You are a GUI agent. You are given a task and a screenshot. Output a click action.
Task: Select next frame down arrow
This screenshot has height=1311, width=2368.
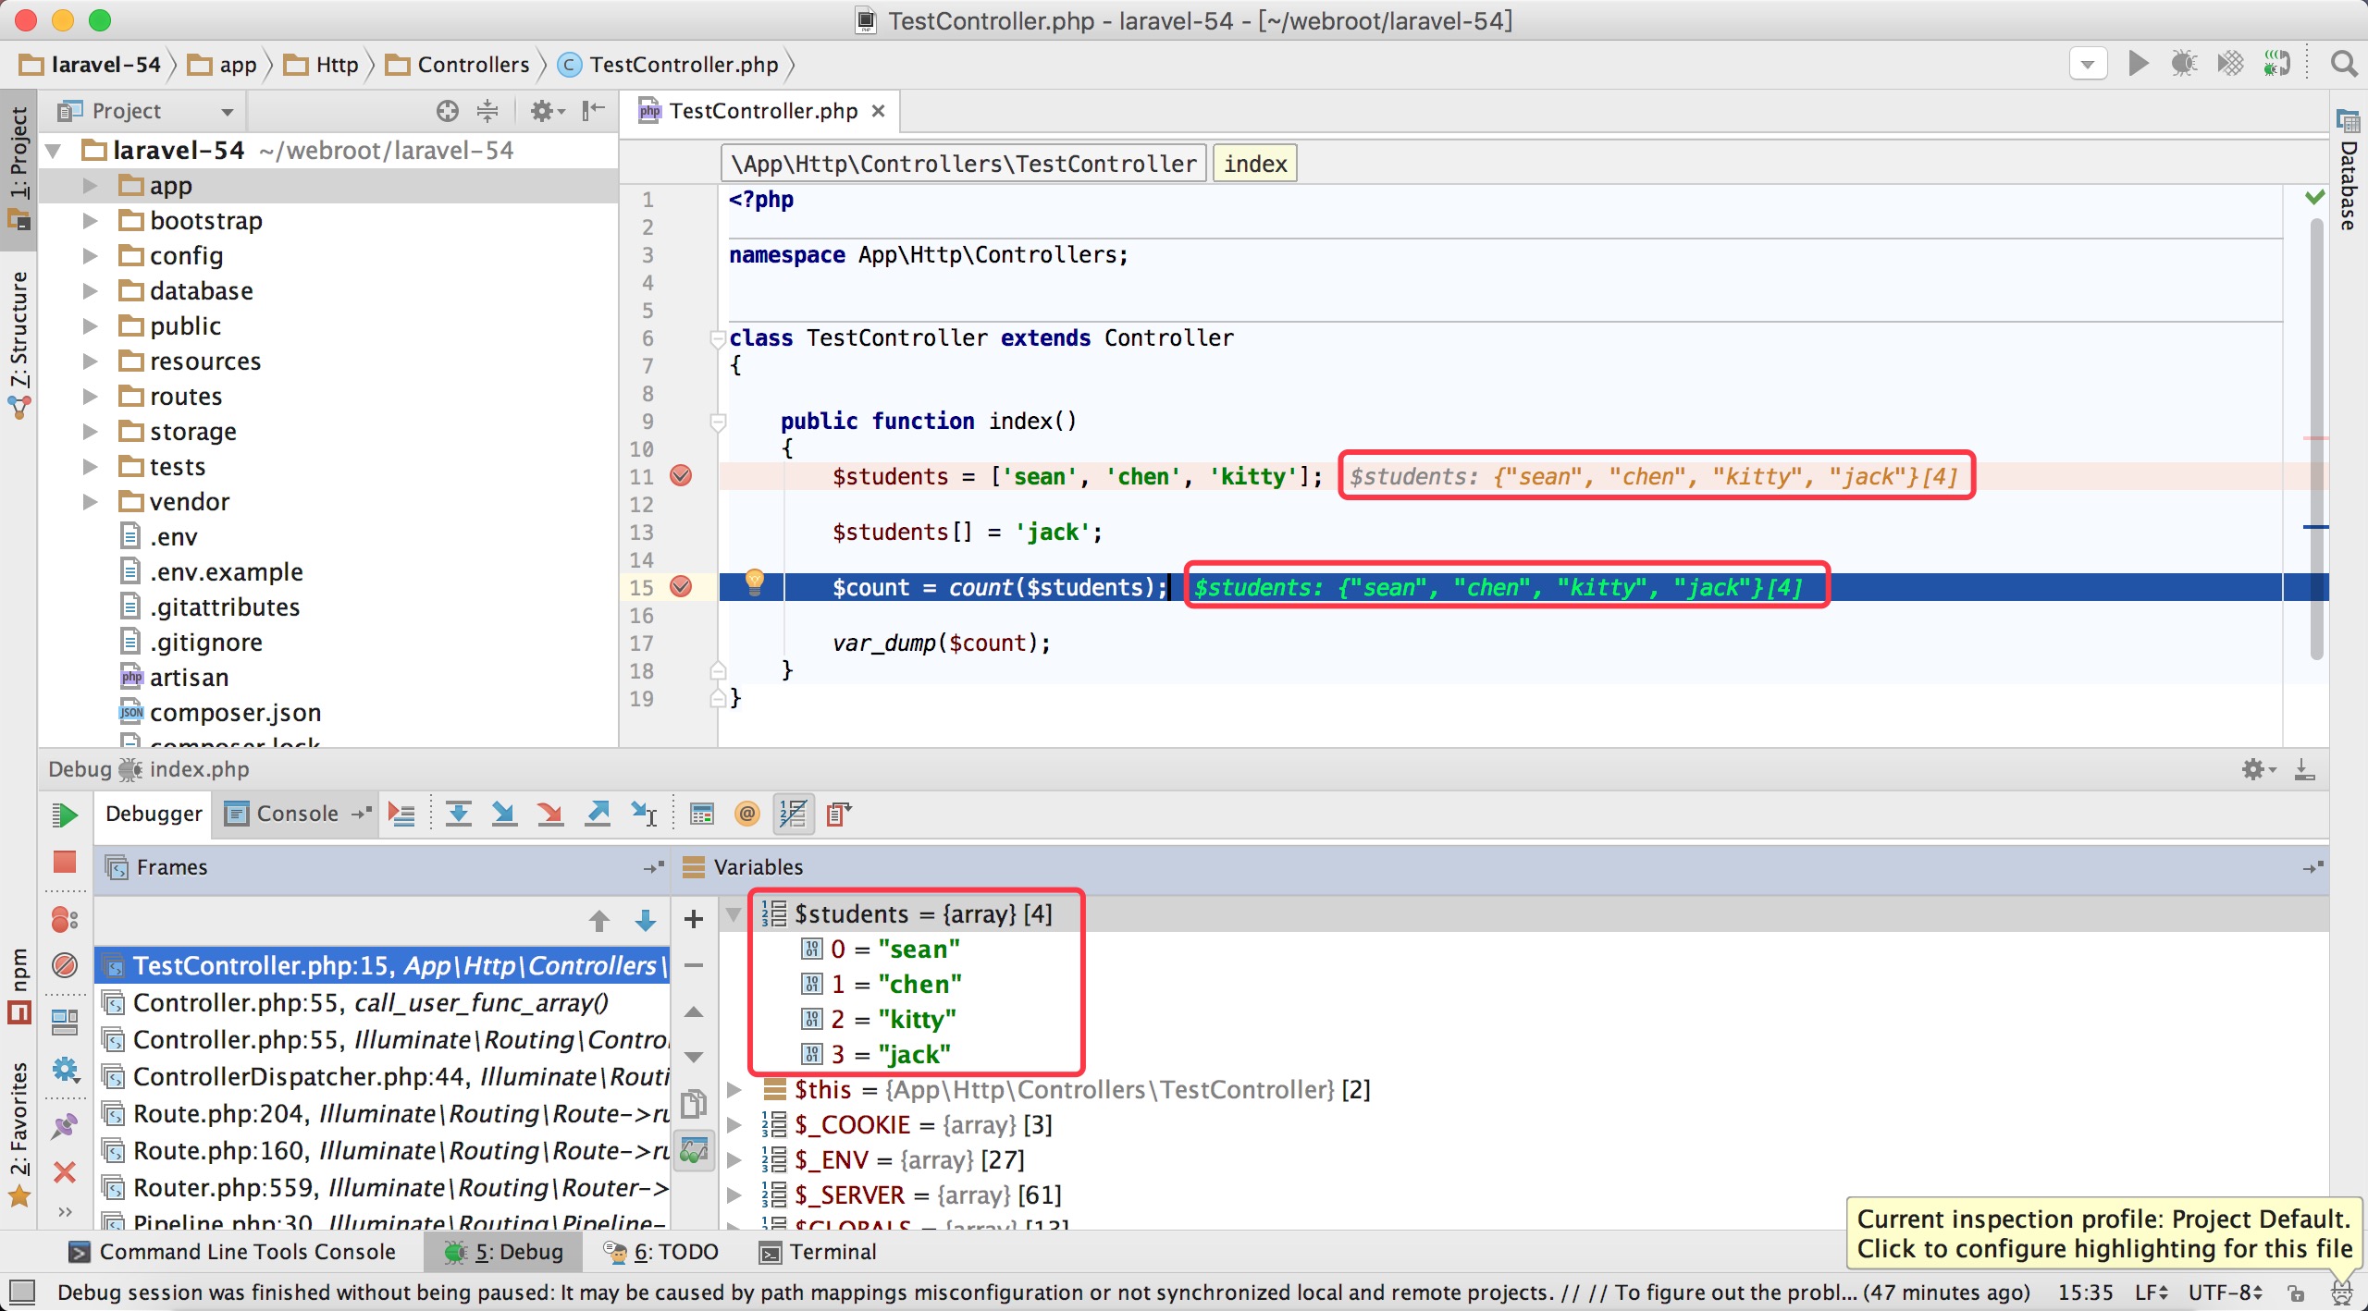pyautogui.click(x=646, y=921)
